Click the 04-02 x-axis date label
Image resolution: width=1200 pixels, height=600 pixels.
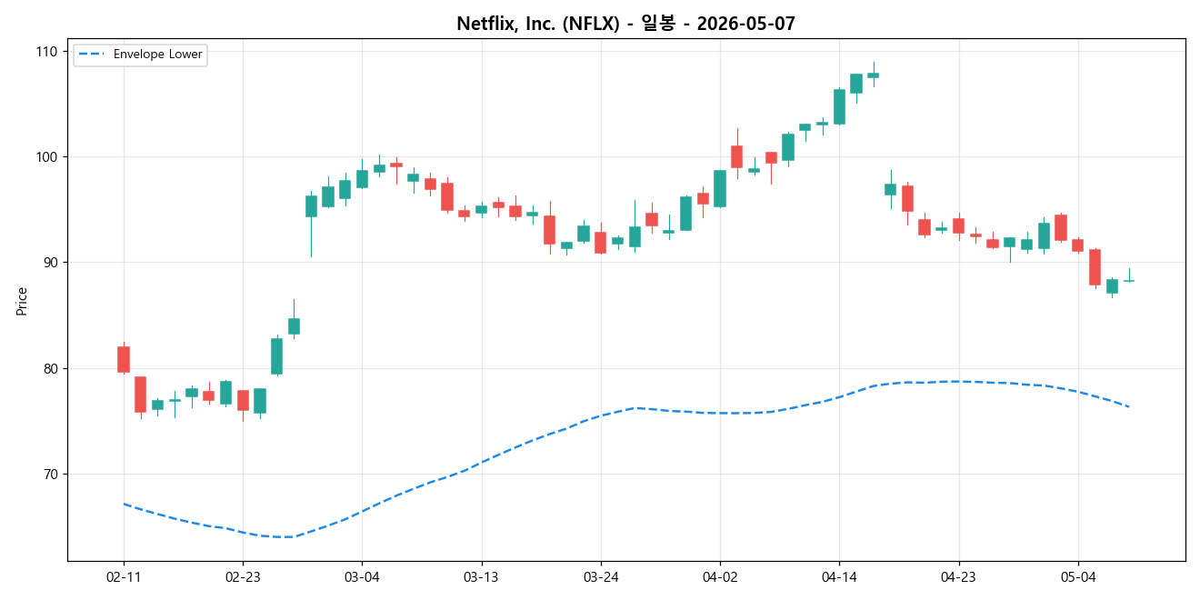(x=720, y=577)
